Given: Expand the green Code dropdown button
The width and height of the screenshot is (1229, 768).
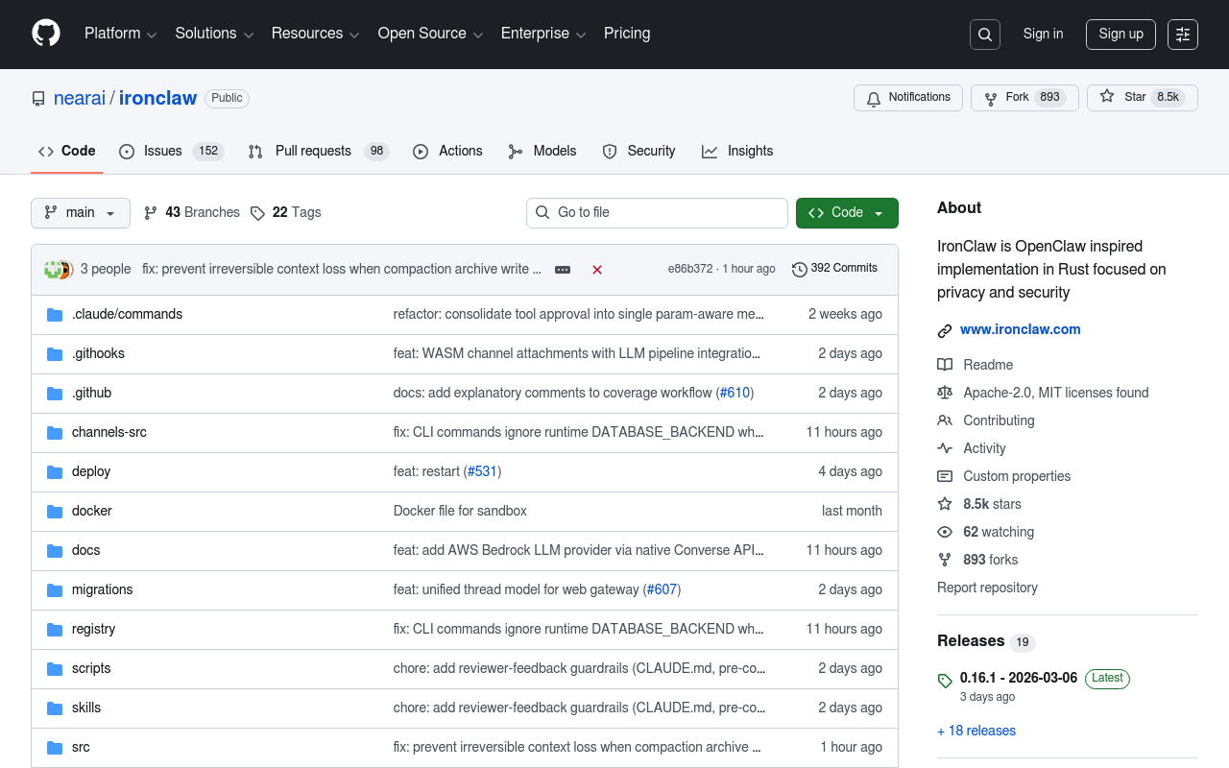Looking at the screenshot, I should (x=846, y=213).
